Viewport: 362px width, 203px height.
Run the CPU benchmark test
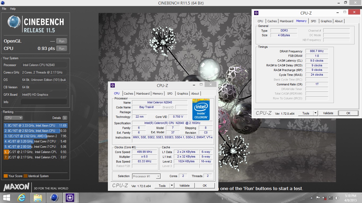tap(61, 48)
